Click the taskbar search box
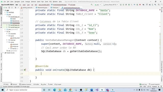This screenshot has width=163, height=92. point(23,90)
